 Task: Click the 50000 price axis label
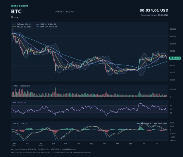coord(173,80)
